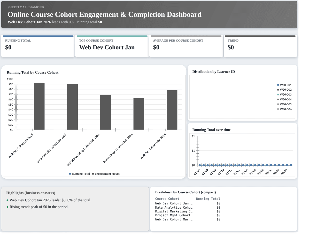The height and width of the screenshot is (238, 317).
Task: Select the WDJ-005 legend label
Action: [286, 104]
